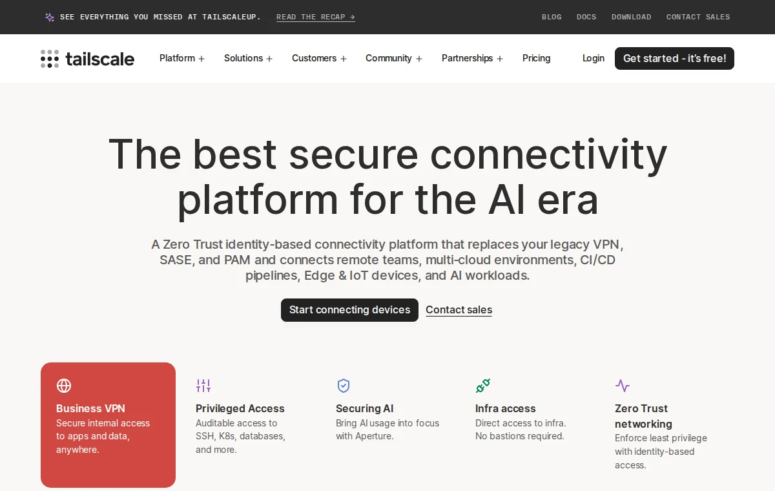Go to Docs in top bar
The image size is (775, 491).
[x=586, y=17]
